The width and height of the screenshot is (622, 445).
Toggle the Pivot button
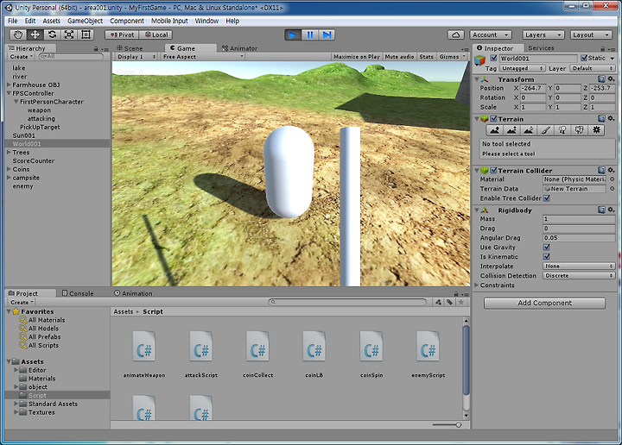pos(122,34)
